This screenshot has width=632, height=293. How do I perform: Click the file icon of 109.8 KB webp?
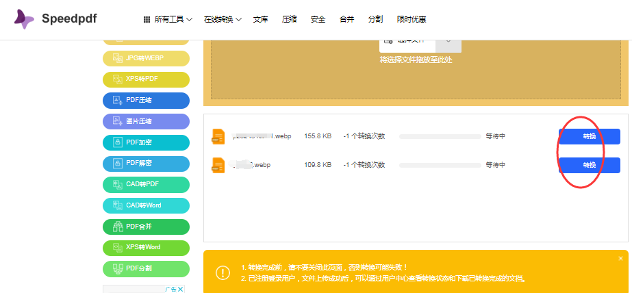pyautogui.click(x=218, y=165)
